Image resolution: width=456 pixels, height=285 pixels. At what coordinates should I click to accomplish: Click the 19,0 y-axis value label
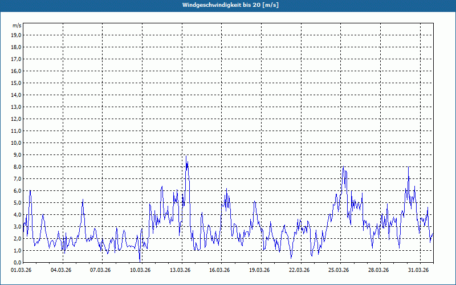pos(16,35)
